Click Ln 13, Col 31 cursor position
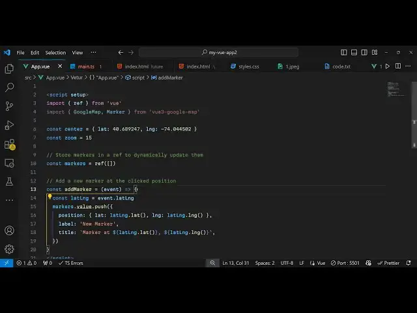The width and height of the screenshot is (417, 313). coord(236,263)
